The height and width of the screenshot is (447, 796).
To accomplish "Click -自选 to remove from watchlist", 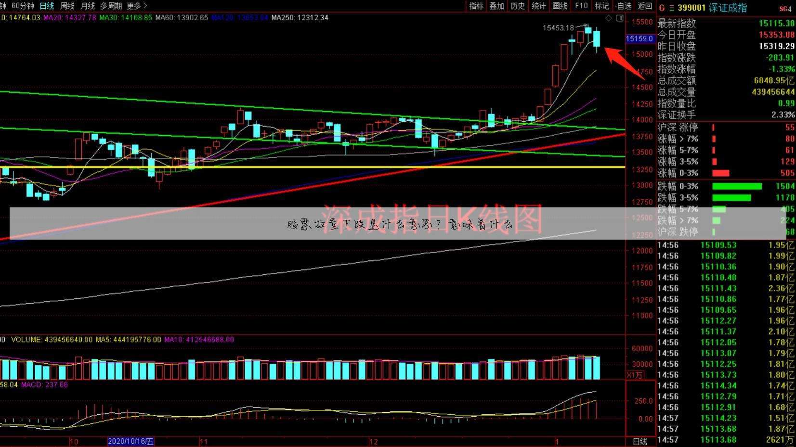I will pyautogui.click(x=623, y=6).
